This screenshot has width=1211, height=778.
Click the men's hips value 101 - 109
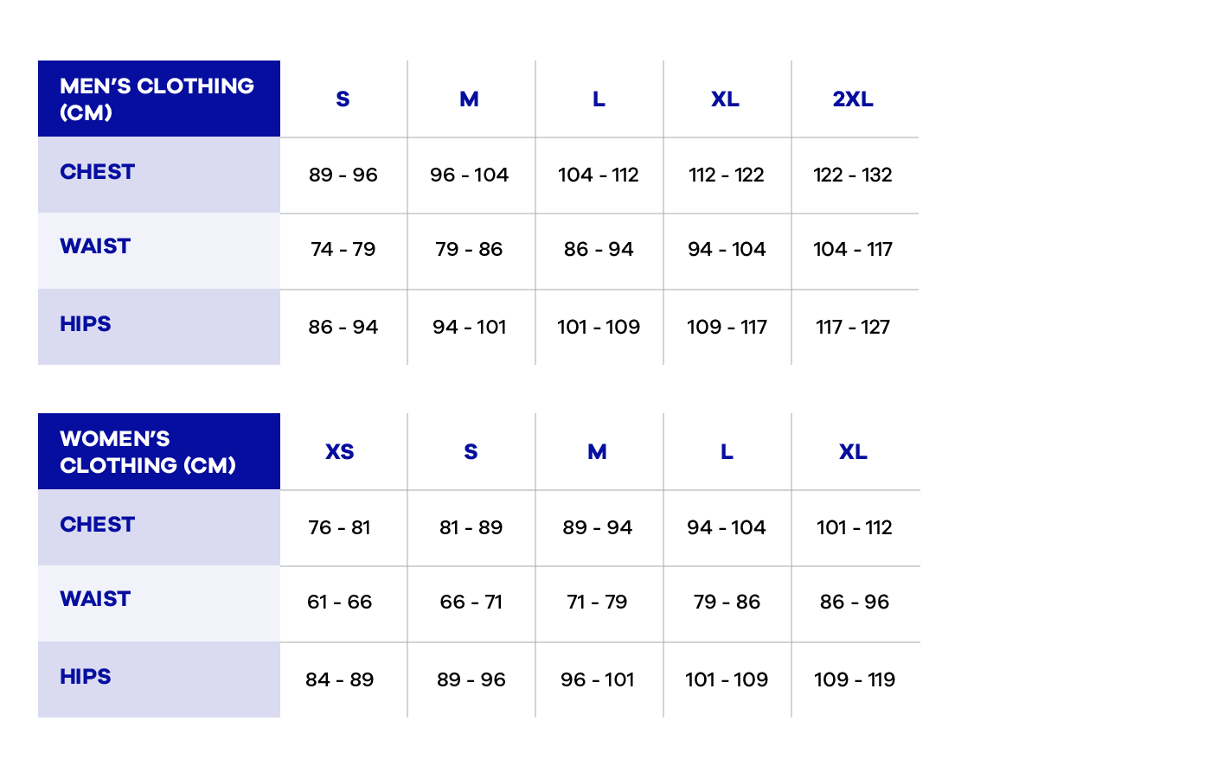point(599,327)
